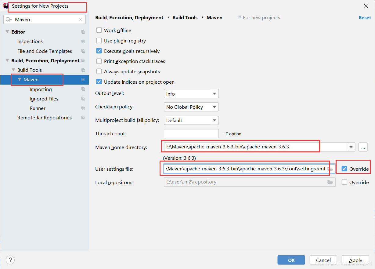Close the Settings for New Projects dialog
Image resolution: width=375 pixels, height=269 pixels.
[x=366, y=6]
